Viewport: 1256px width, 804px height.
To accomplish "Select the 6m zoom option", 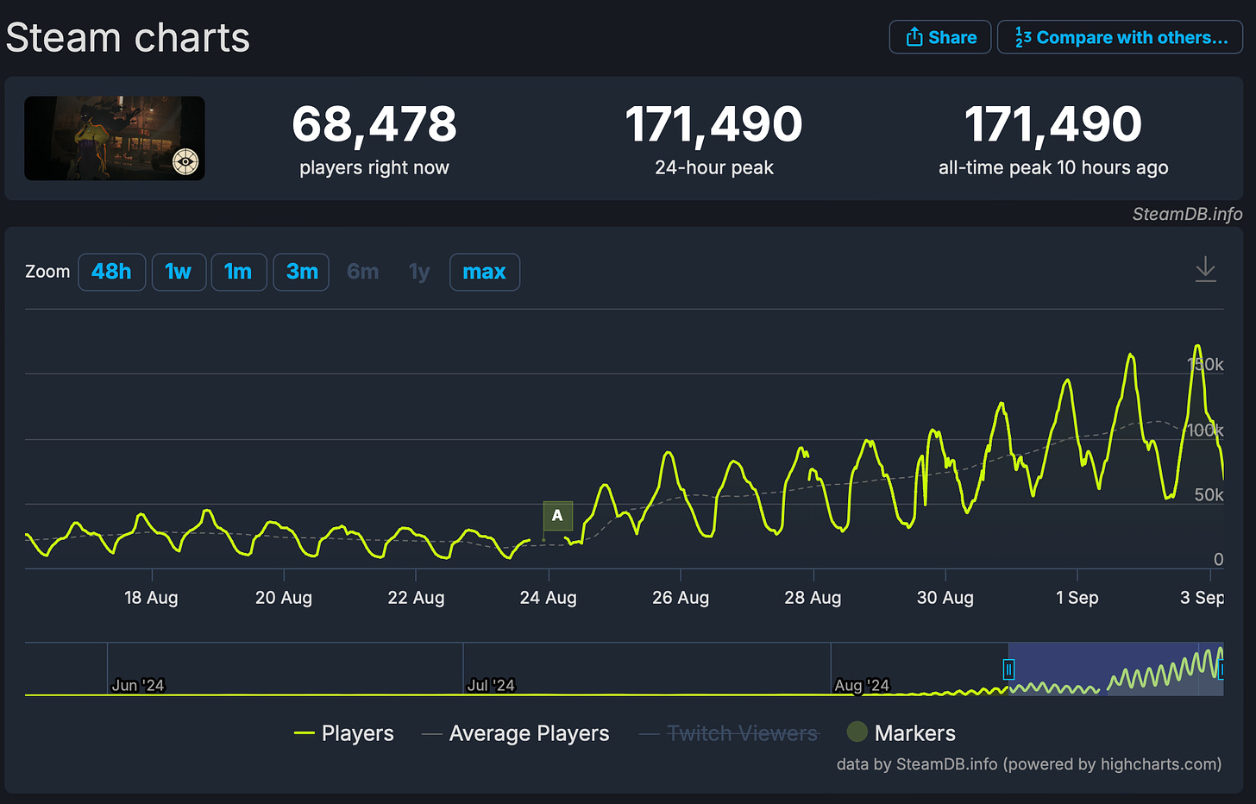I will 362,272.
